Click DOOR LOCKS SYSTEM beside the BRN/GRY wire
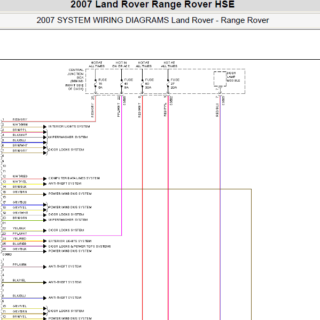Image resolution: width=320 pixels, height=320 pixels. [66, 149]
